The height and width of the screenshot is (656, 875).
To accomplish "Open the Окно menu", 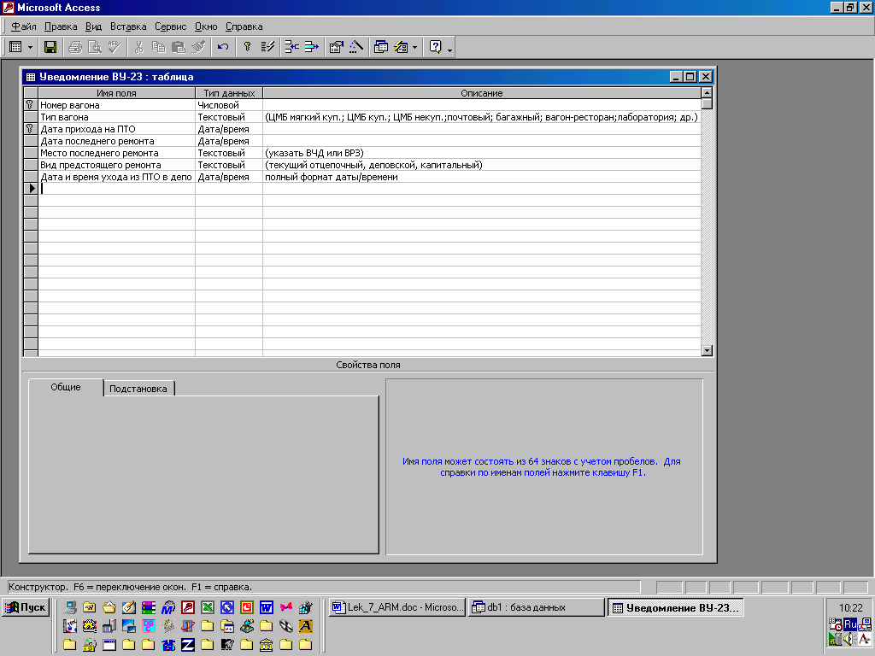I will click(206, 26).
